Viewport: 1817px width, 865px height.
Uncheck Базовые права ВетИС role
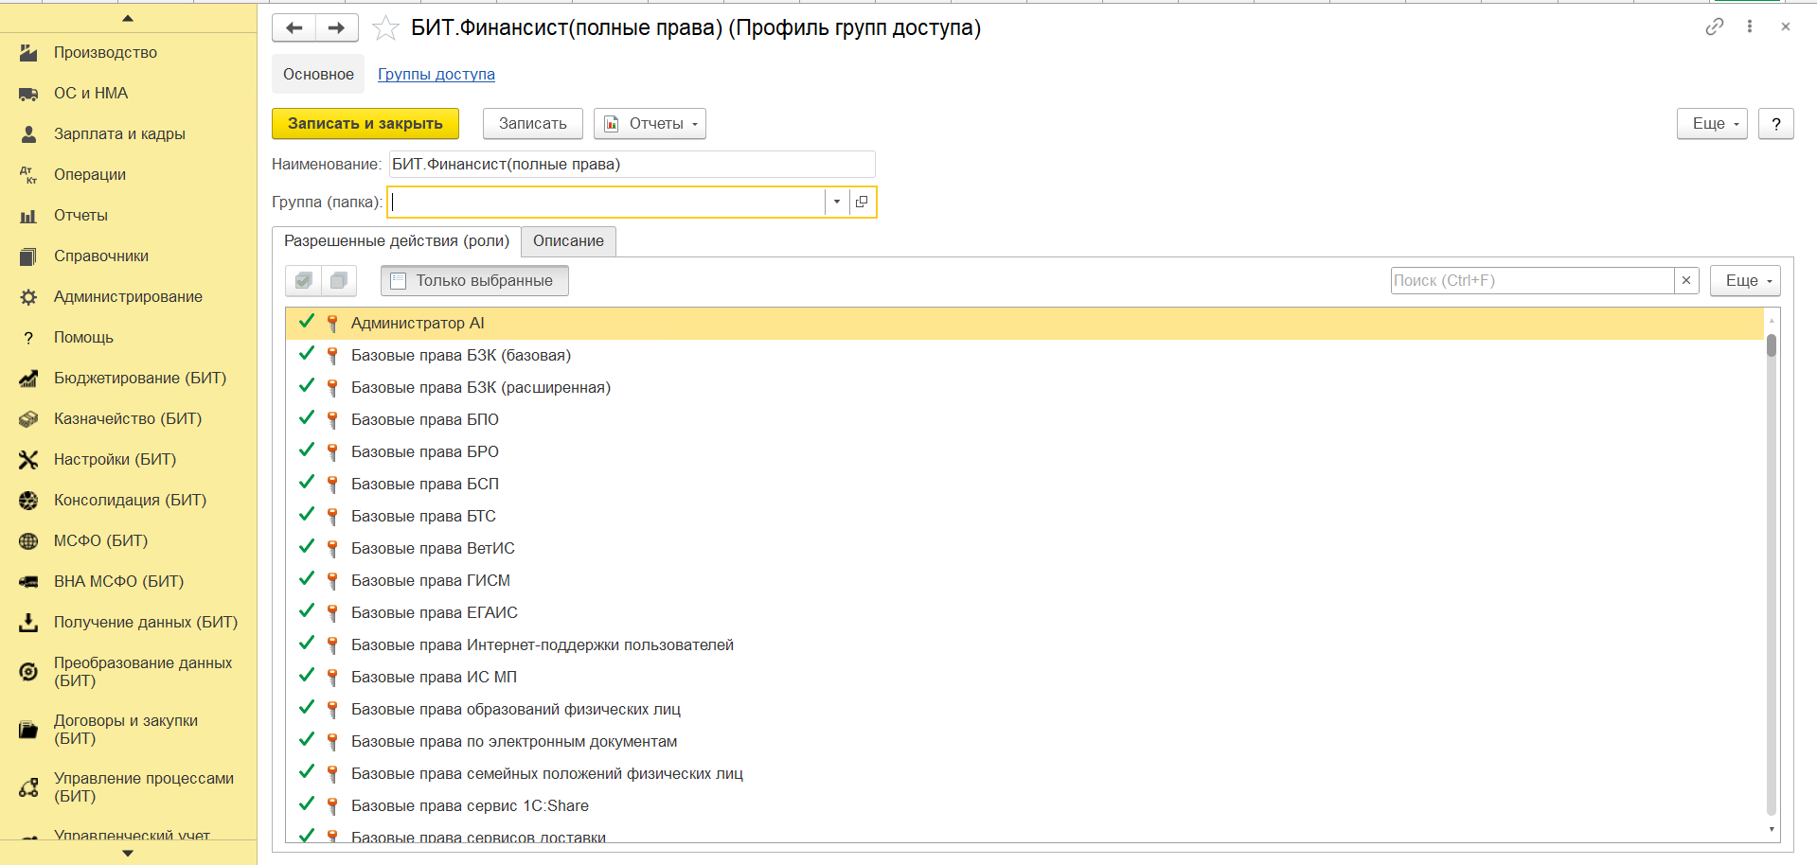click(307, 548)
